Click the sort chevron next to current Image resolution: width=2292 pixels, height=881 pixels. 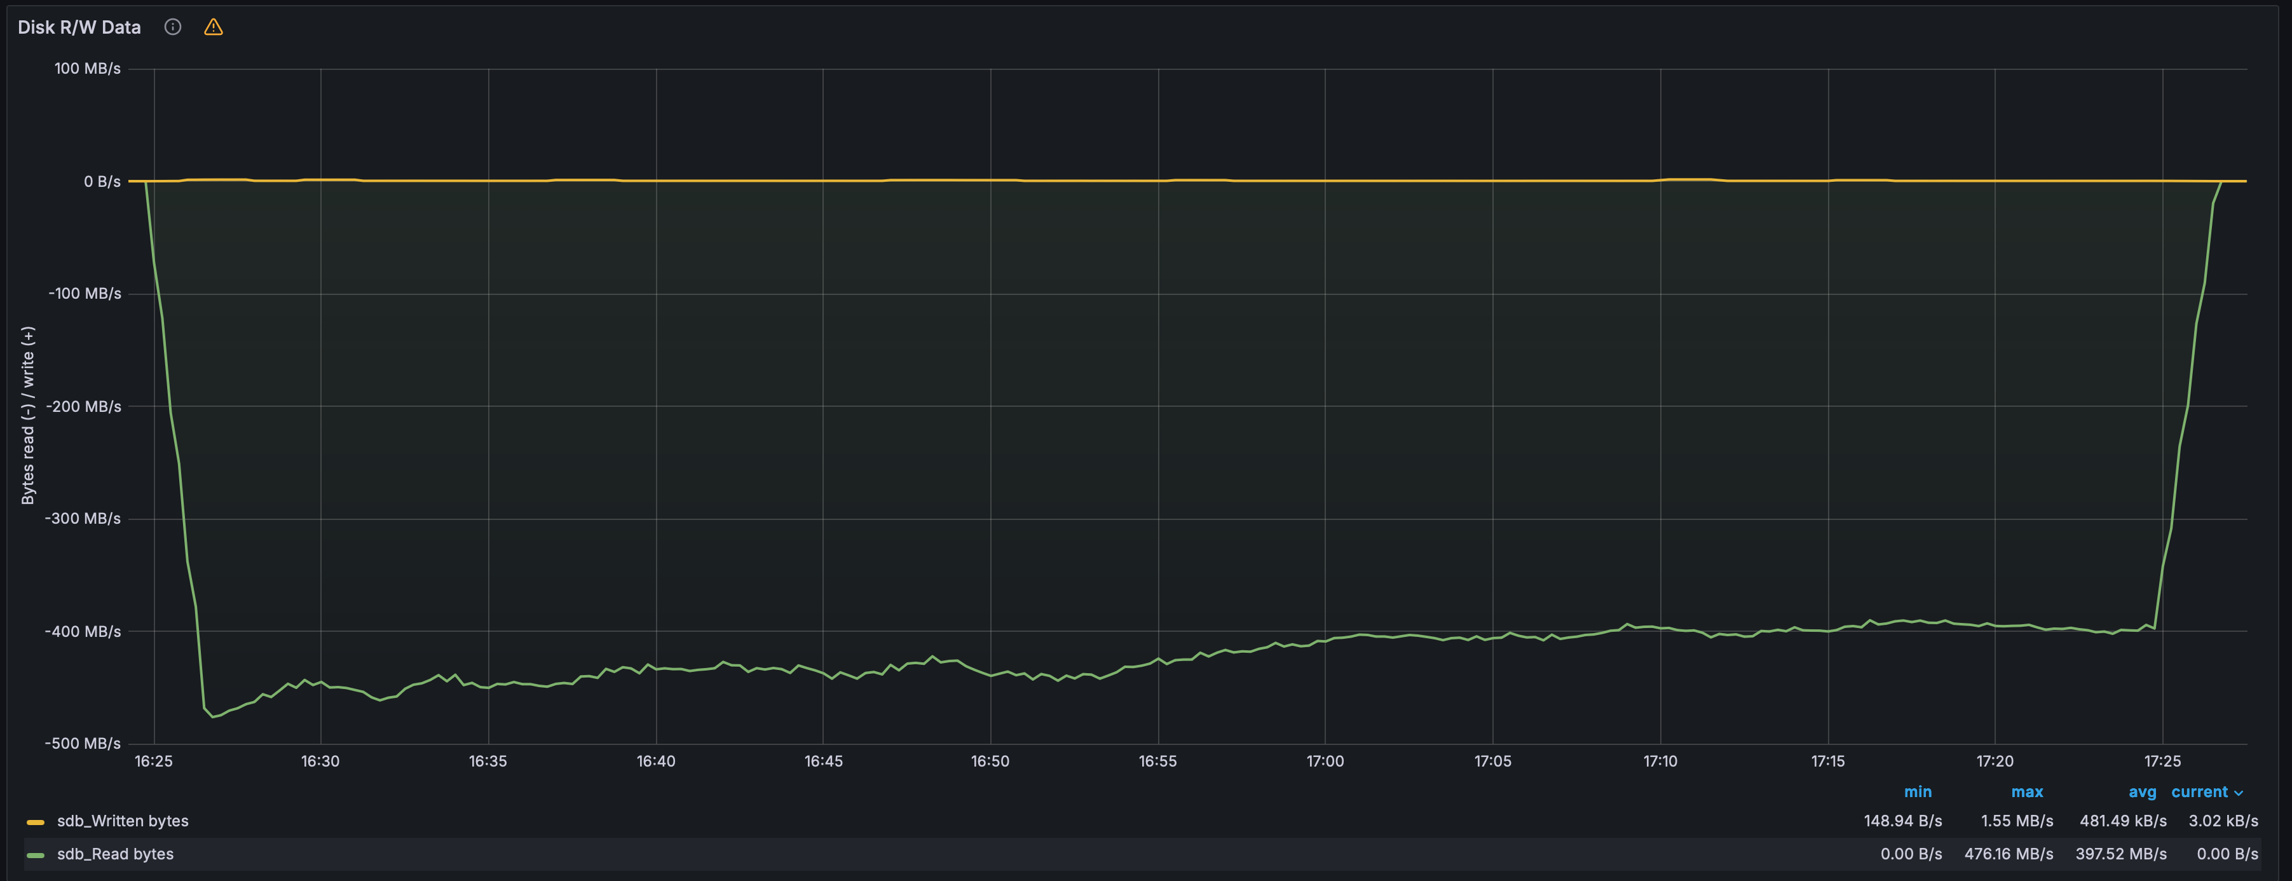(x=2239, y=792)
